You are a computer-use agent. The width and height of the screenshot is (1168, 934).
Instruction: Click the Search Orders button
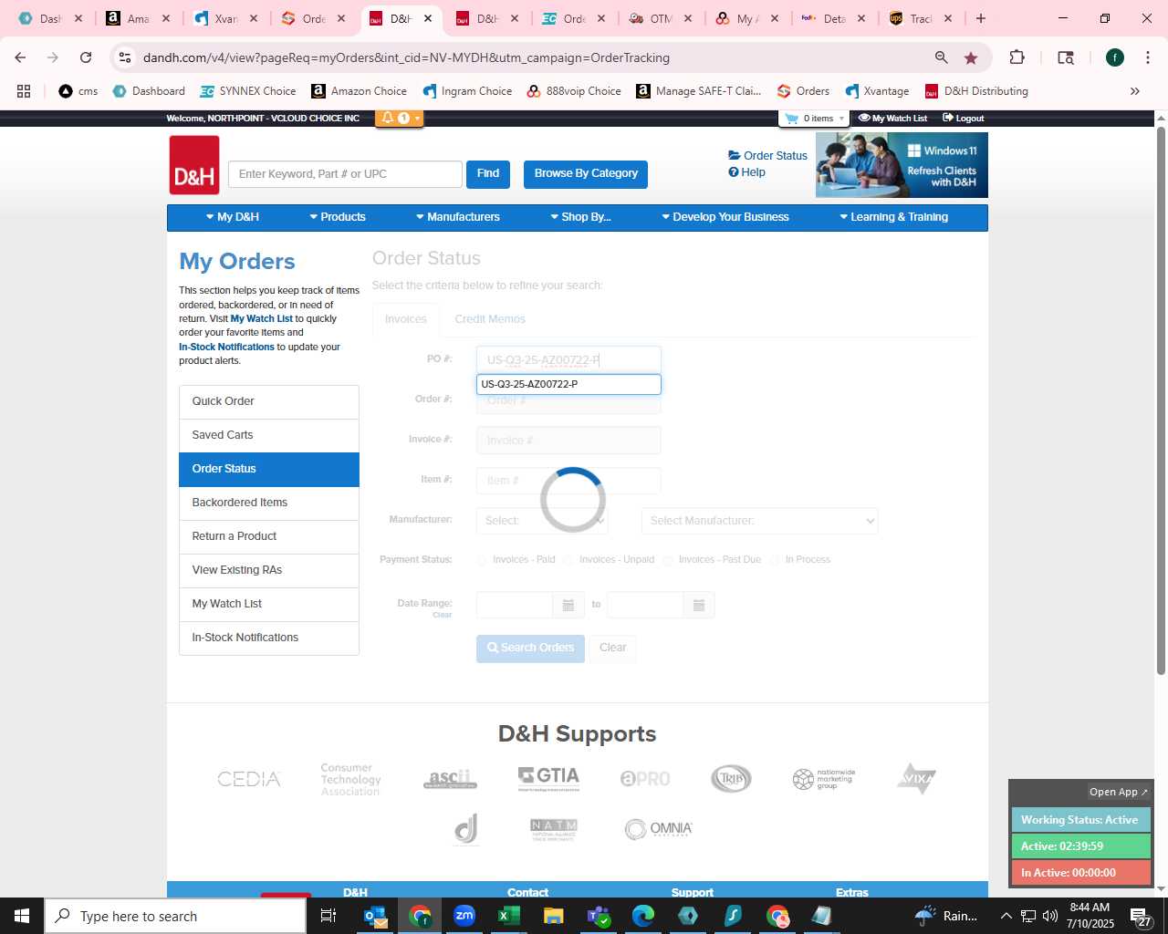530,649
